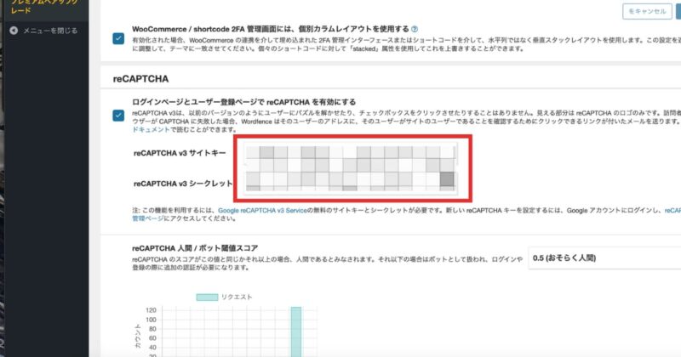This screenshot has height=357, width=681.
Task: Click the tall request bar in chart
Action: click(x=296, y=331)
